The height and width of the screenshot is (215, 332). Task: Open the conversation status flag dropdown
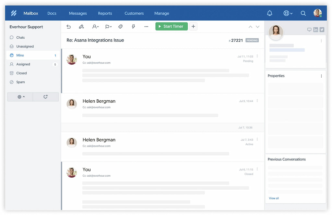coord(108,27)
